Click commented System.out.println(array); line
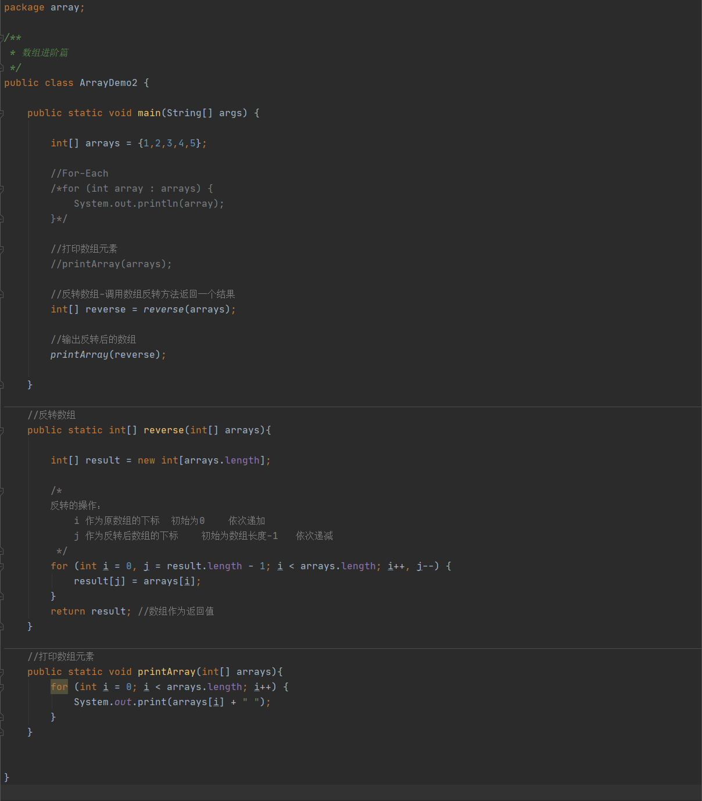The image size is (702, 801). click(149, 204)
